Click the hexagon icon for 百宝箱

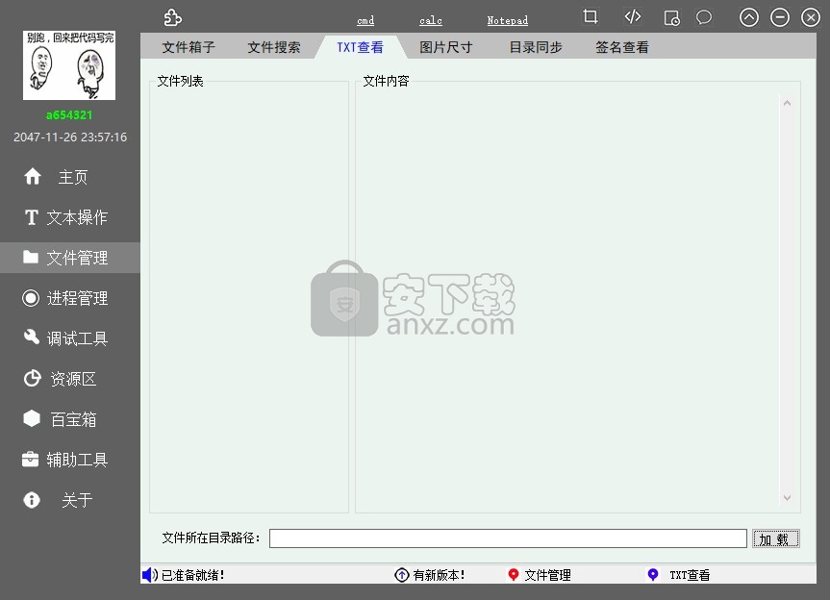(x=32, y=418)
